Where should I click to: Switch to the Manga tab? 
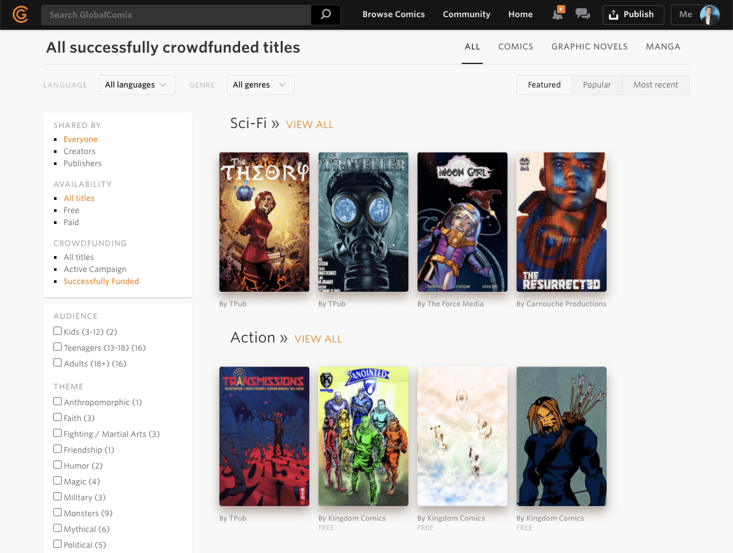coord(663,47)
